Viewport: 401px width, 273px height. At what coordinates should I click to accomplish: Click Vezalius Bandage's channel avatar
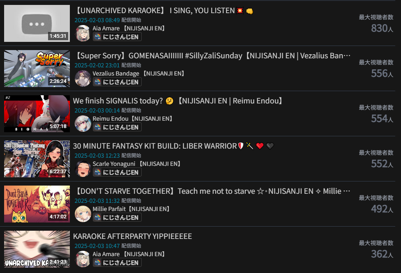point(83,78)
